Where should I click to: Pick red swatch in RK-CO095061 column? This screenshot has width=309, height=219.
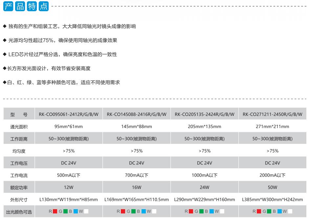[x=55, y=211]
